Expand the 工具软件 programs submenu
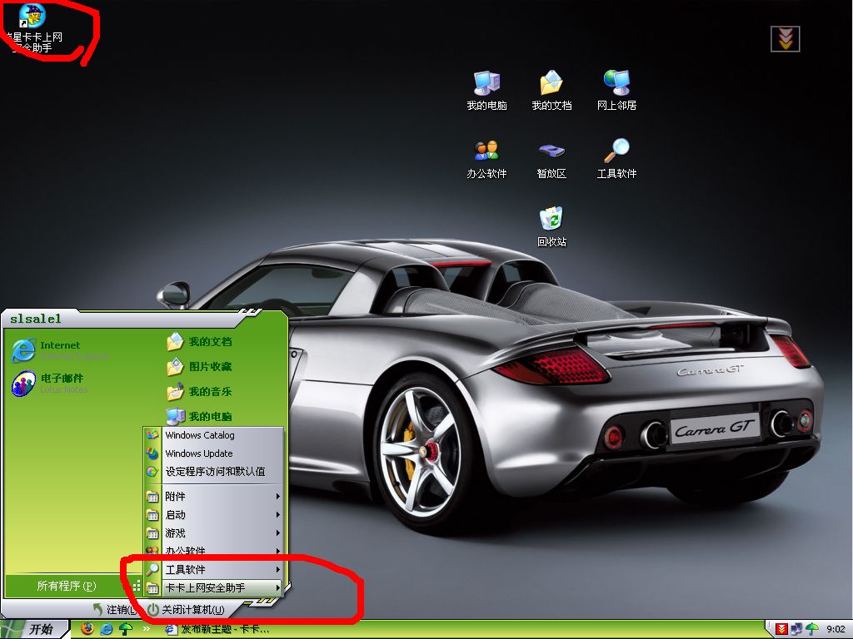 point(213,569)
